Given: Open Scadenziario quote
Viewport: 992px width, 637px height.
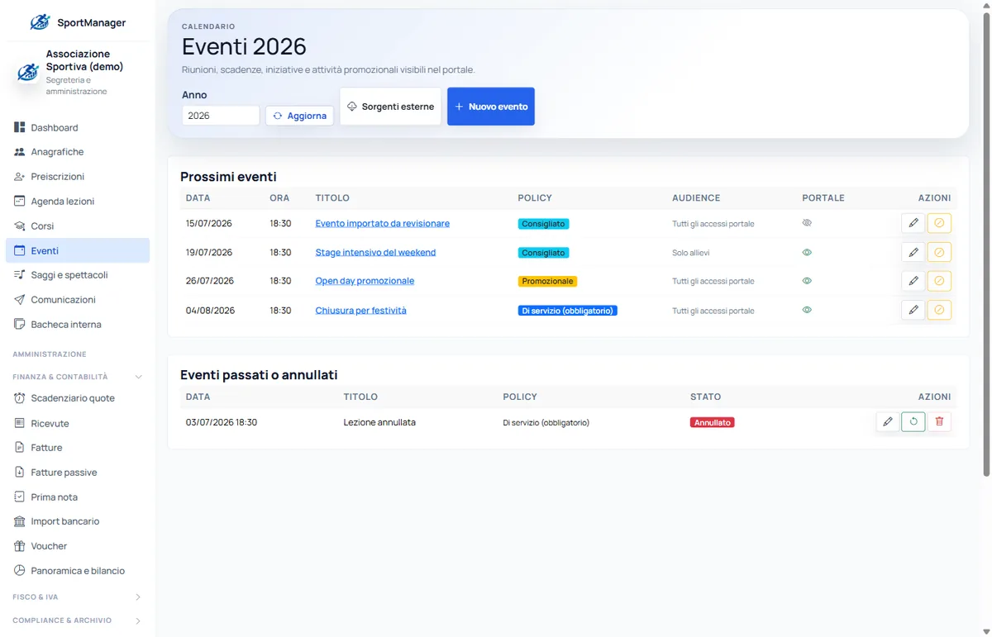Looking at the screenshot, I should point(78,398).
